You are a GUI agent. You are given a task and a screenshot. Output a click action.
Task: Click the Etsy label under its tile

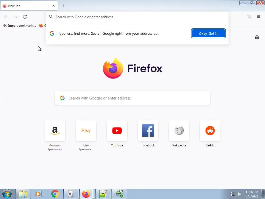(86, 145)
